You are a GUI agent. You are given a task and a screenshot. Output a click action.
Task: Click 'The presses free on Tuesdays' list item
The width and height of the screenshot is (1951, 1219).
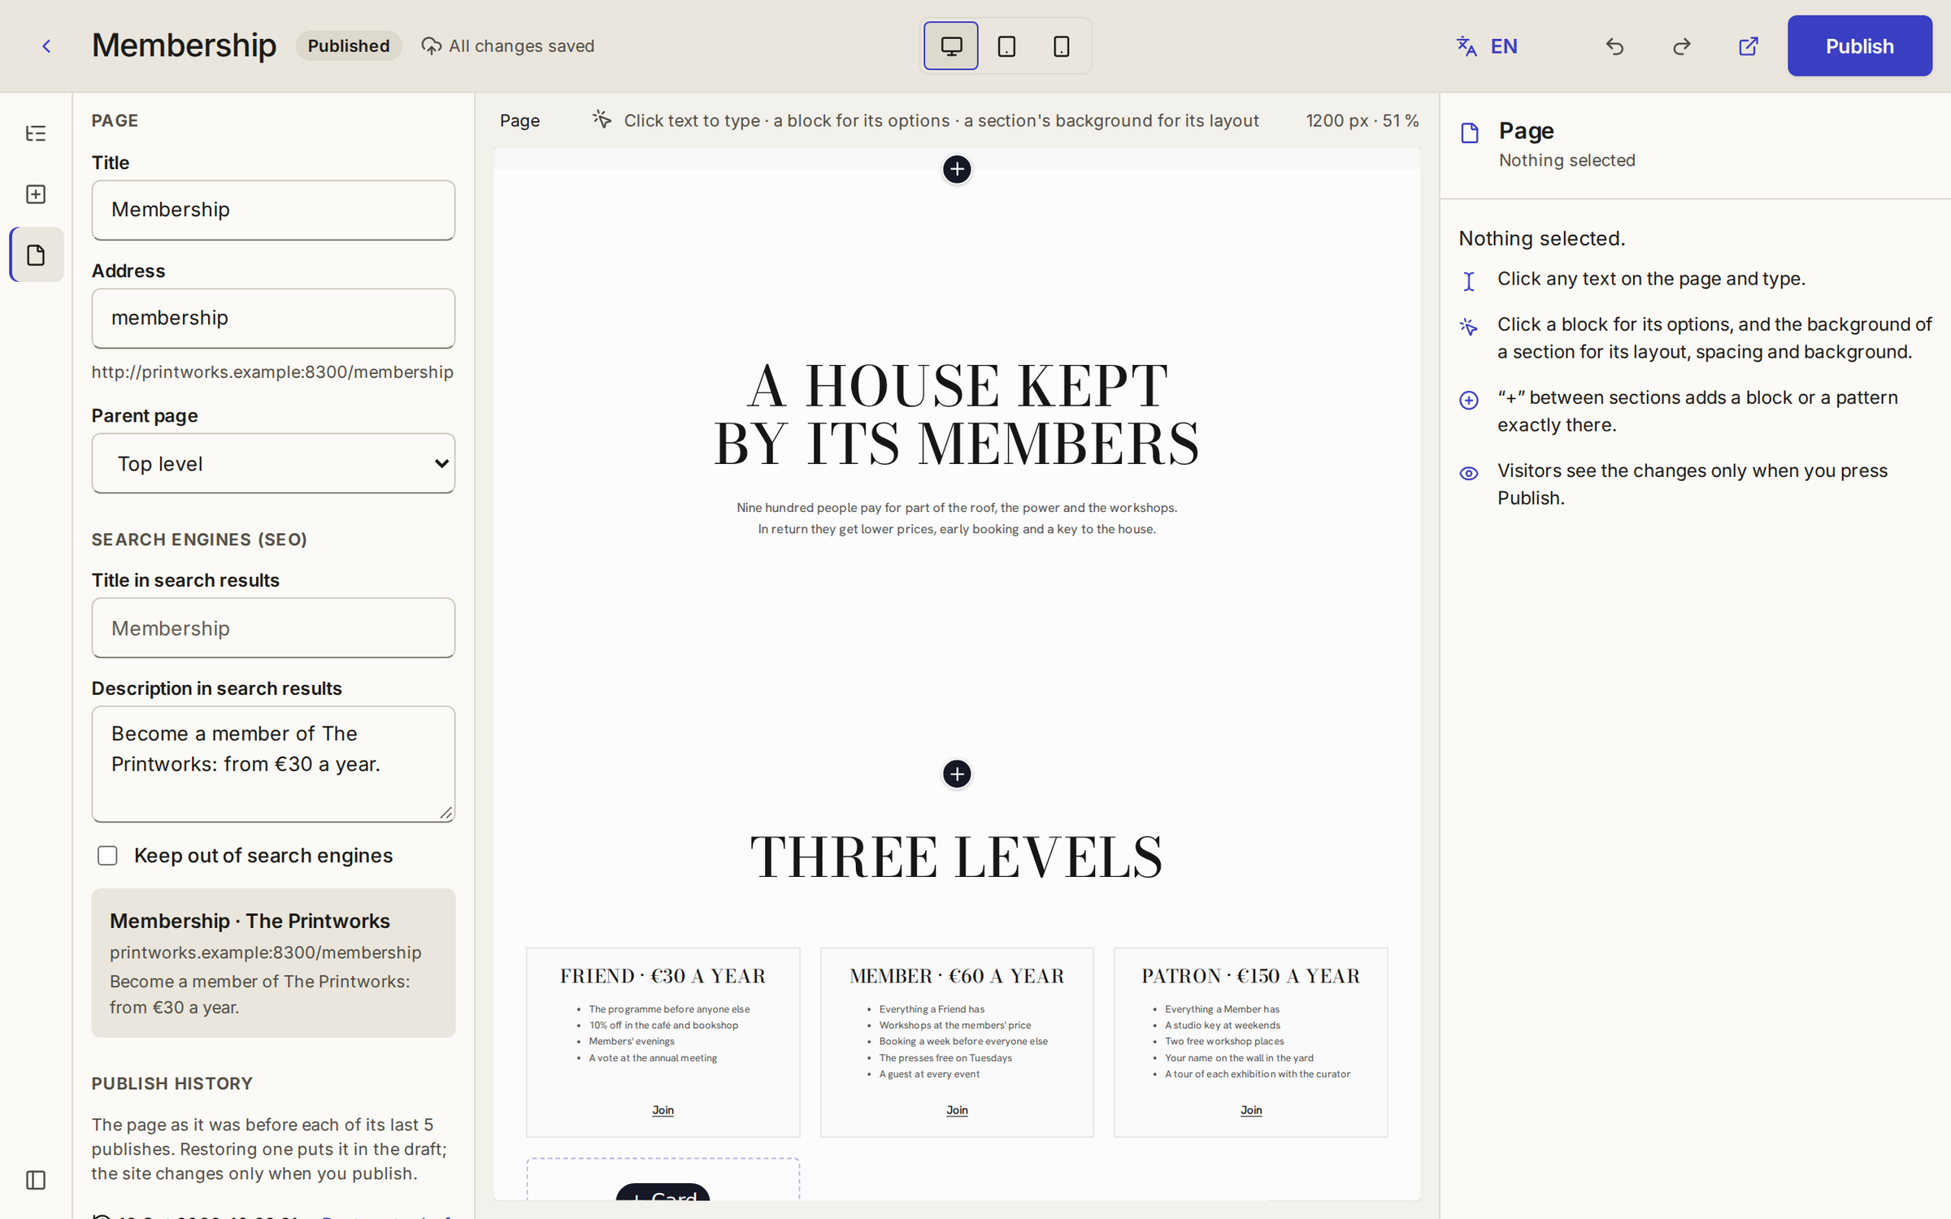tap(945, 1058)
